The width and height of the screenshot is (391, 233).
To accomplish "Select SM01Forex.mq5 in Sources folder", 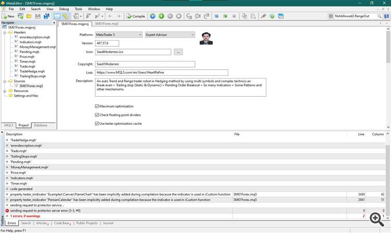I will [31, 86].
